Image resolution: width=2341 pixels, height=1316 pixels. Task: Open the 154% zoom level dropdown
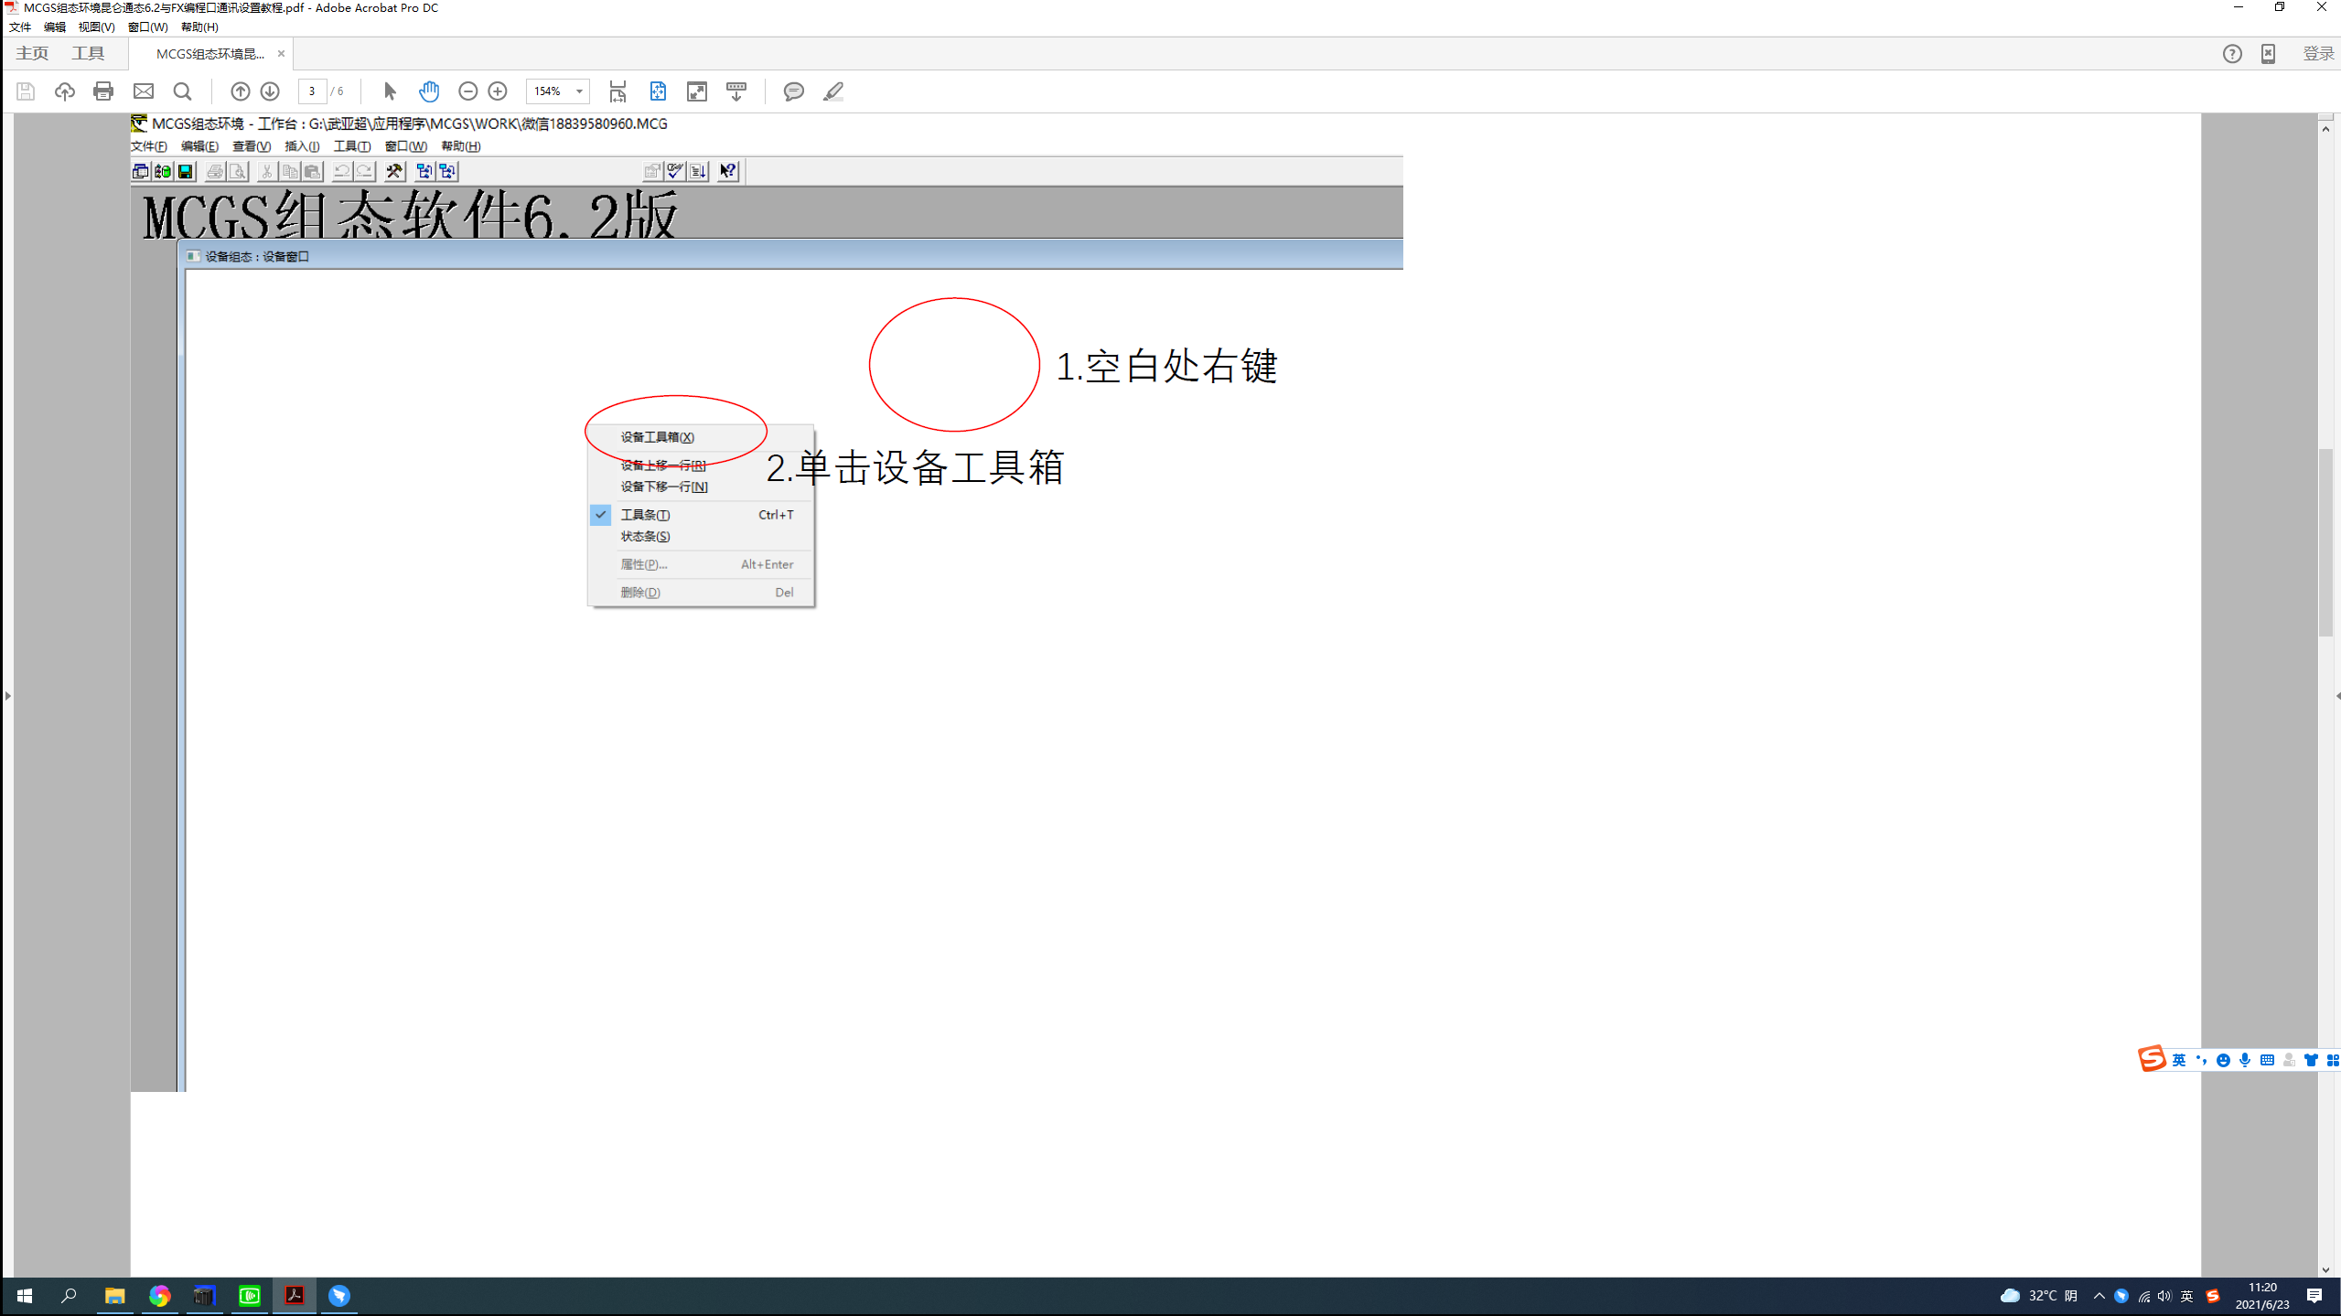579,91
